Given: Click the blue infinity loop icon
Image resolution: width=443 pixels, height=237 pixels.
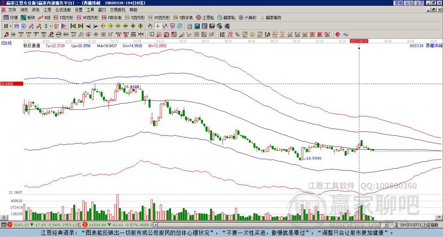Looking at the screenshot, I should [x=346, y=35].
